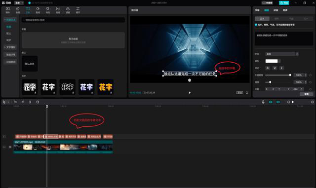Play the preview video
Image resolution: width=316 pixels, height=188 pixels.
tap(190, 93)
